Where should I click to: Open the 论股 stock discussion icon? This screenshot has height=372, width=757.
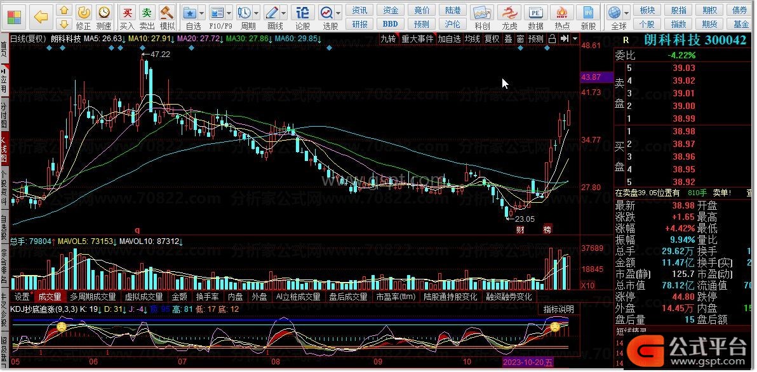click(x=303, y=17)
